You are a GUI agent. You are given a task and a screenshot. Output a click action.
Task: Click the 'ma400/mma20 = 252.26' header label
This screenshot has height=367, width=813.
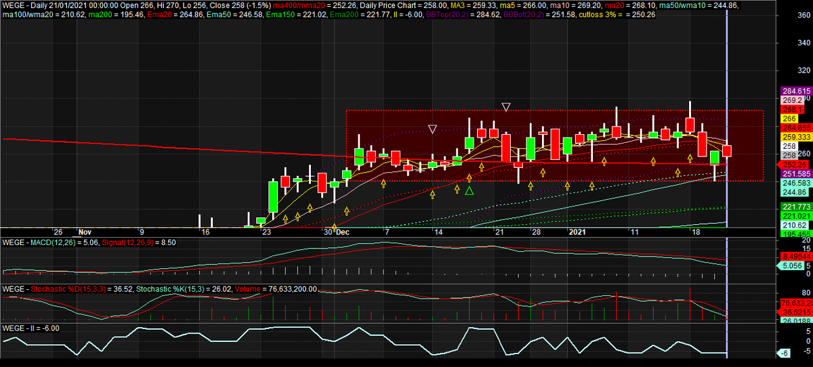click(x=314, y=5)
